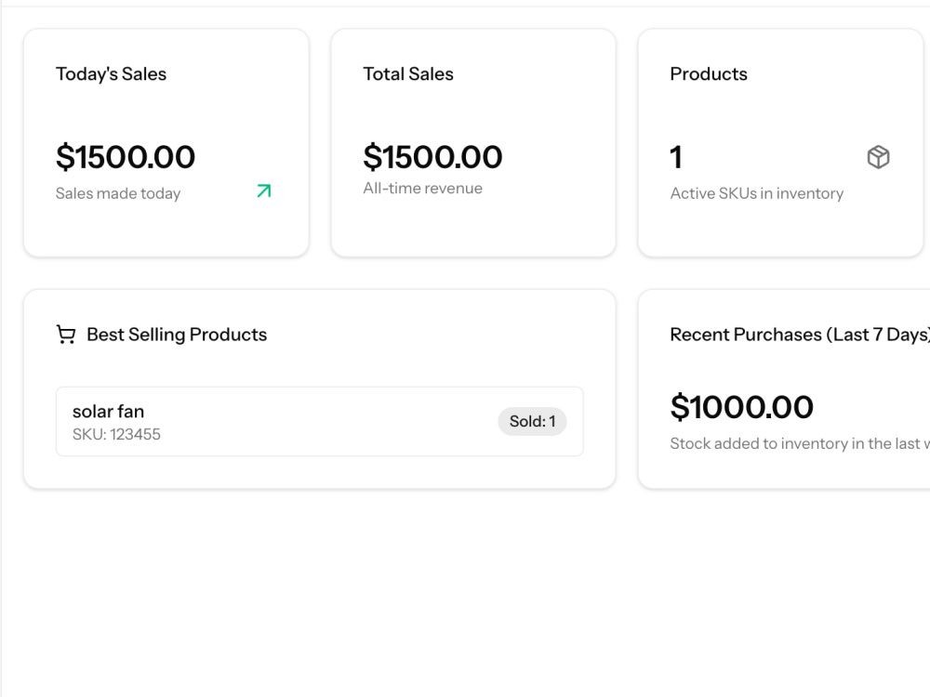Click the Sold: 1 badge
The image size is (930, 697).
click(532, 421)
